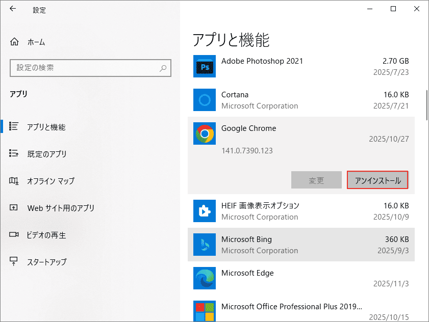Image resolution: width=429 pixels, height=322 pixels.
Task: Open ビデオの再生 settings
Action: pyautogui.click(x=47, y=235)
